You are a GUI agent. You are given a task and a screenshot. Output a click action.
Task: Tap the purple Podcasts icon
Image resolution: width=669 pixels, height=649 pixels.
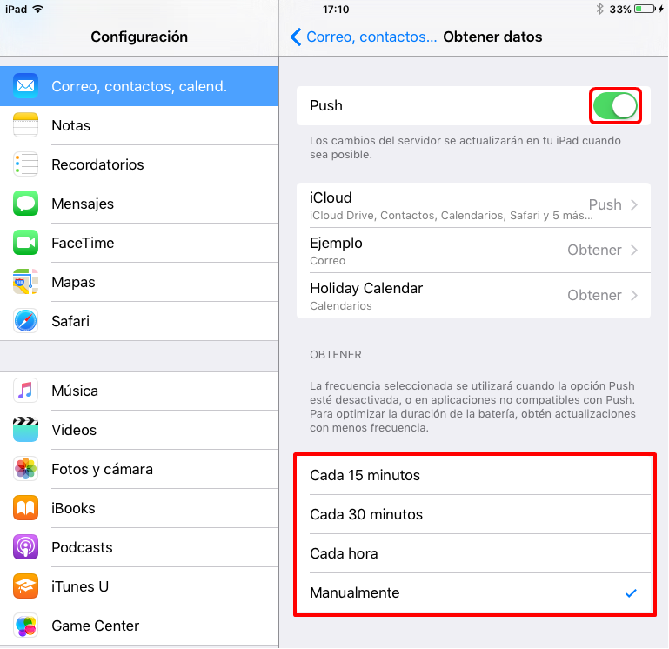pos(25,547)
